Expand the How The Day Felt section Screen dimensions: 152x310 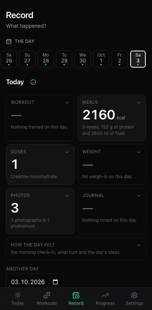76,249
